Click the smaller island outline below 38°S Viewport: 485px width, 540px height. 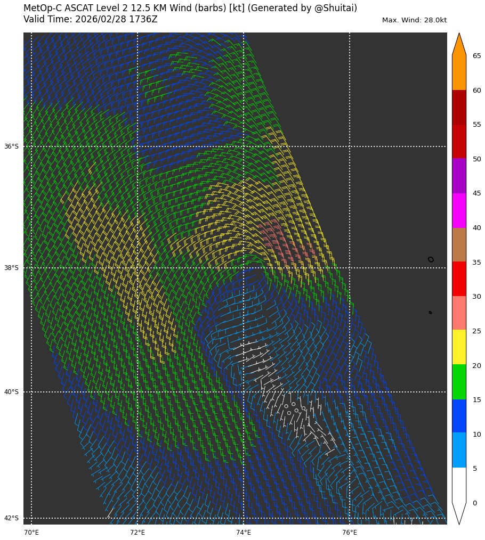tap(430, 313)
